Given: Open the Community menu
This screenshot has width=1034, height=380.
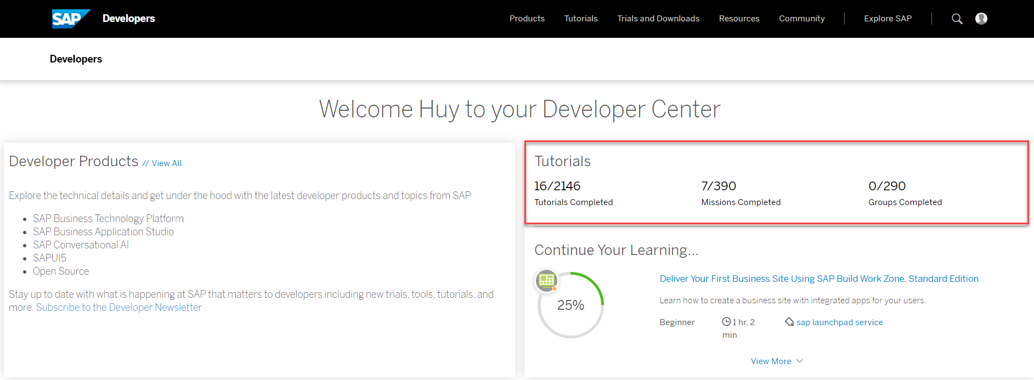Looking at the screenshot, I should tap(801, 19).
